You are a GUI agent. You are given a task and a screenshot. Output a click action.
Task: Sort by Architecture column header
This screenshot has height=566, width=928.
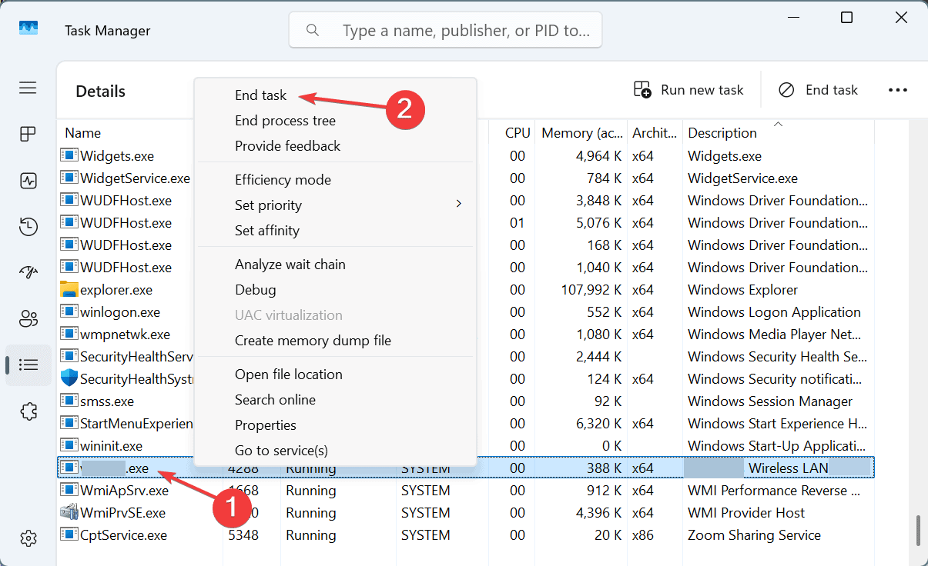[655, 133]
